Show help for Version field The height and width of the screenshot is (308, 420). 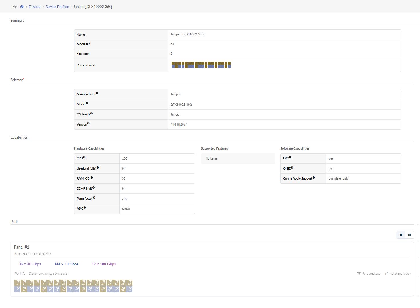point(88,124)
